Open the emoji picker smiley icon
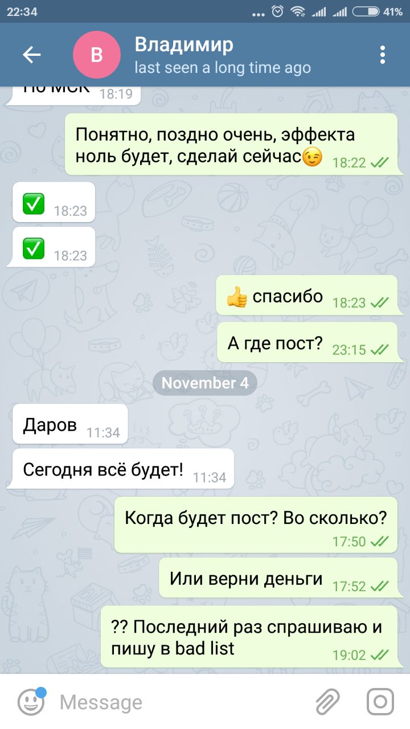The width and height of the screenshot is (410, 729). point(31,702)
